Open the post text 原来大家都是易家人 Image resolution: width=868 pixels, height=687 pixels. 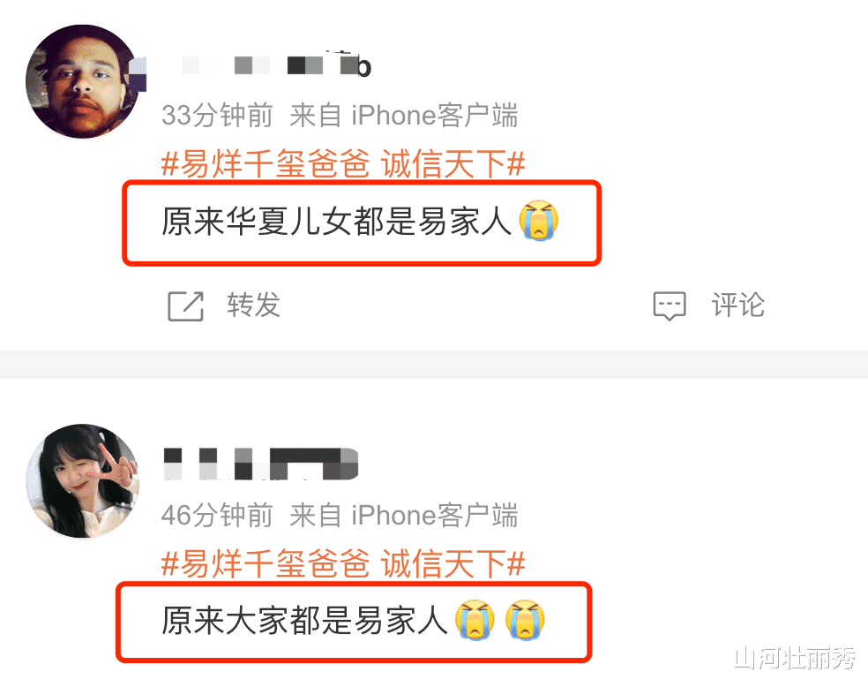pos(304,620)
